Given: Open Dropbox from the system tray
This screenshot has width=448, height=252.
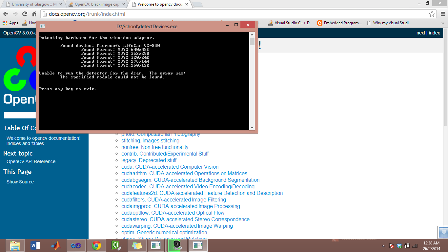Looking at the screenshot, I should pos(399,246).
